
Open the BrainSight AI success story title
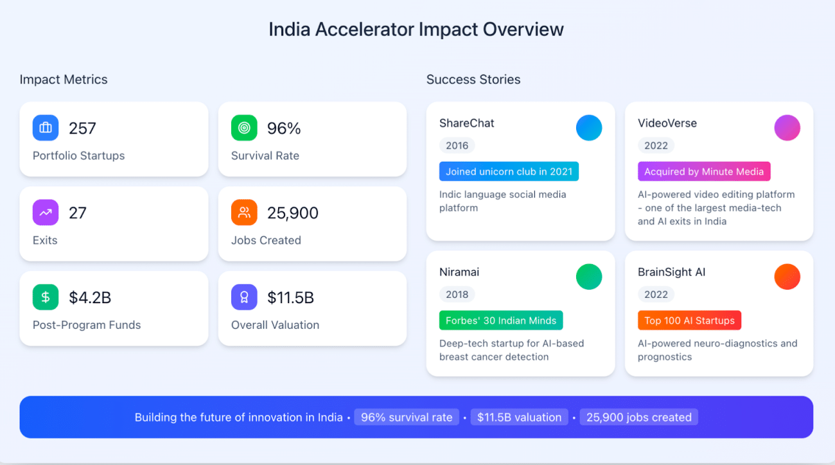click(671, 272)
